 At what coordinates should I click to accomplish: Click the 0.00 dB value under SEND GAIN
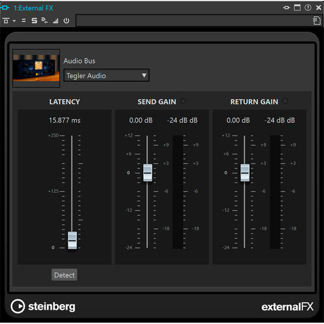point(141,121)
